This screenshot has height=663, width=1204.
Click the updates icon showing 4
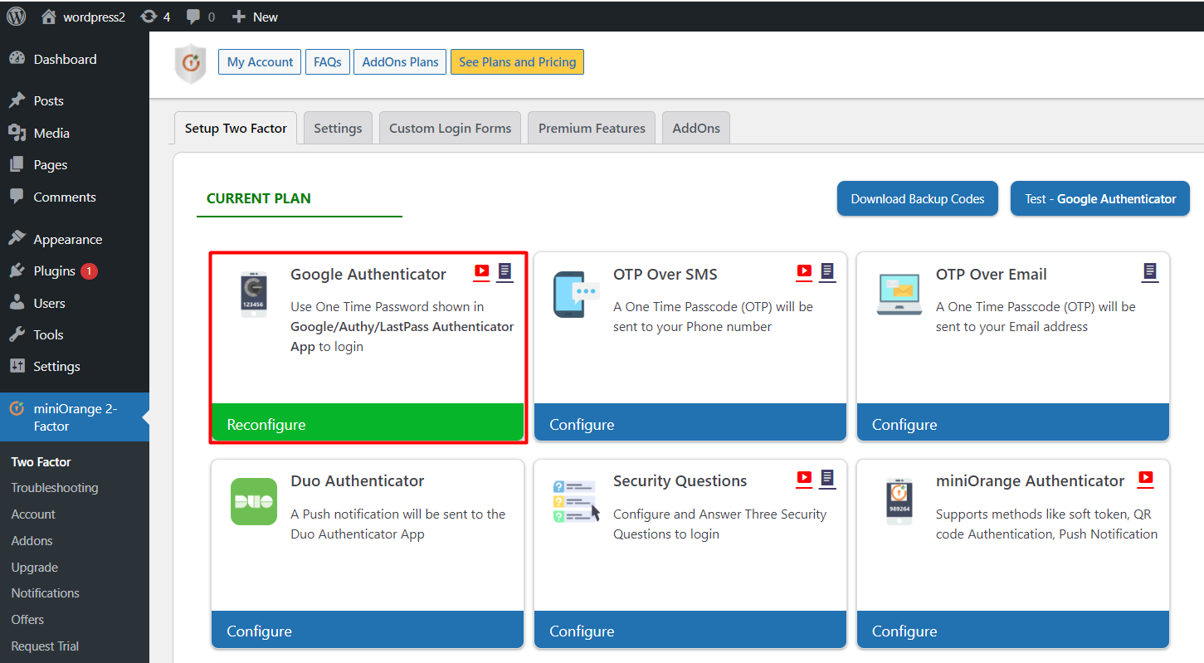click(155, 17)
